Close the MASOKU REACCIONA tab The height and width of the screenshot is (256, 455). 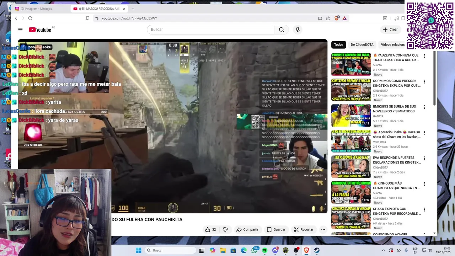click(124, 9)
